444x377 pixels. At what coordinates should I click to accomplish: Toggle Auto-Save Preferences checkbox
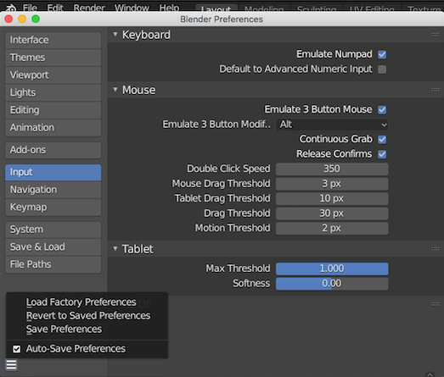(x=16, y=349)
